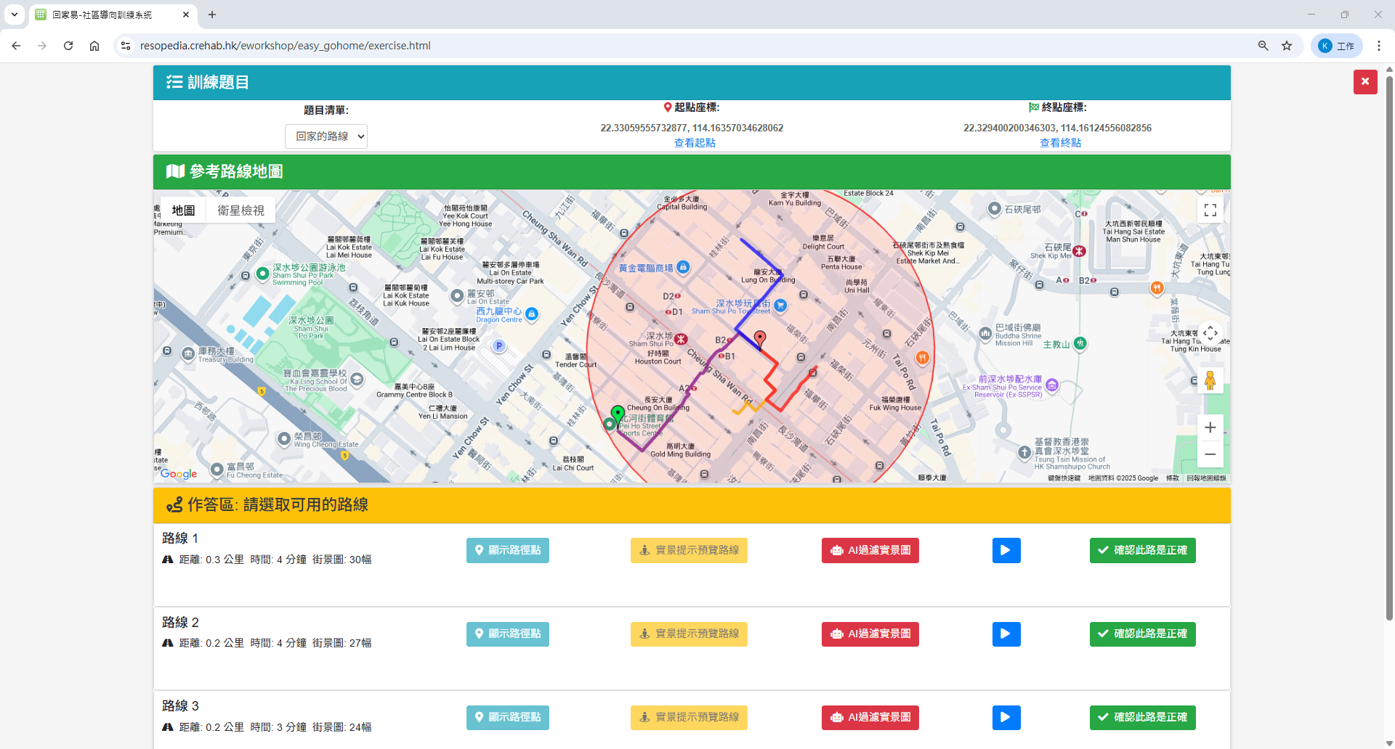Click 查看起點 link
This screenshot has height=749, width=1395.
click(695, 143)
